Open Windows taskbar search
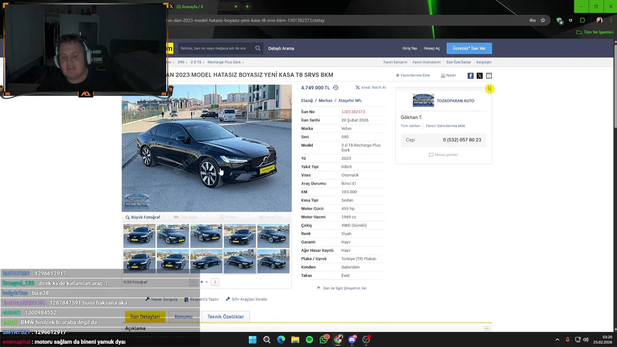 point(267,340)
